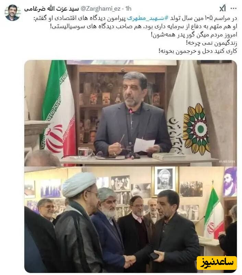Click the framed cleric portrait on the wall

point(165,181)
